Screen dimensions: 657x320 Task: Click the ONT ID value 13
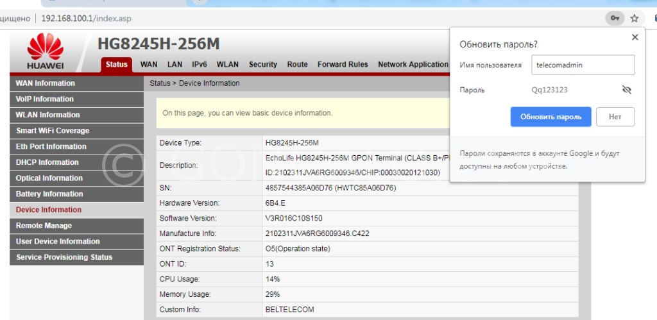(269, 264)
